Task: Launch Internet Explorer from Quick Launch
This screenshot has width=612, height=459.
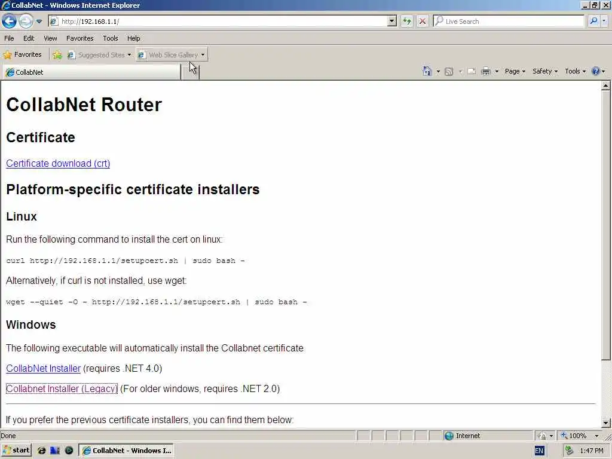Action: [41, 451]
